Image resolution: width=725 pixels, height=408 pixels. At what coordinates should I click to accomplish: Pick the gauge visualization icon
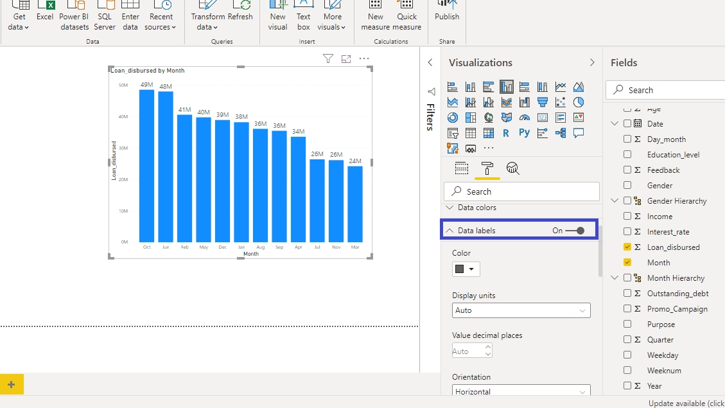coord(525,118)
